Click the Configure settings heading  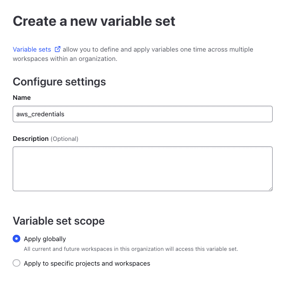point(60,82)
